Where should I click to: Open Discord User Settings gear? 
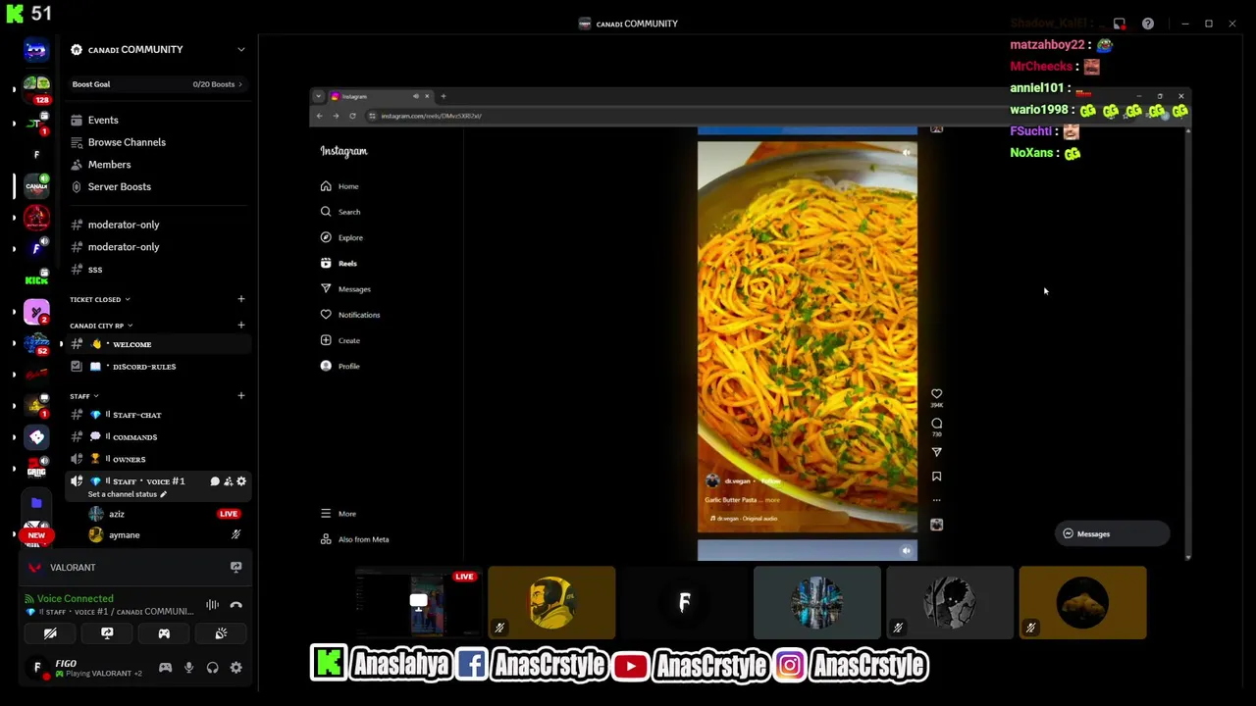click(235, 668)
